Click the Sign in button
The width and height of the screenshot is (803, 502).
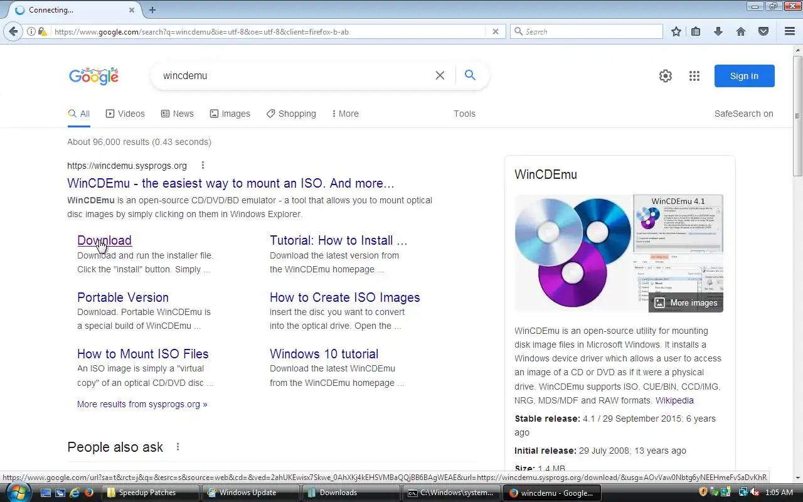point(744,76)
